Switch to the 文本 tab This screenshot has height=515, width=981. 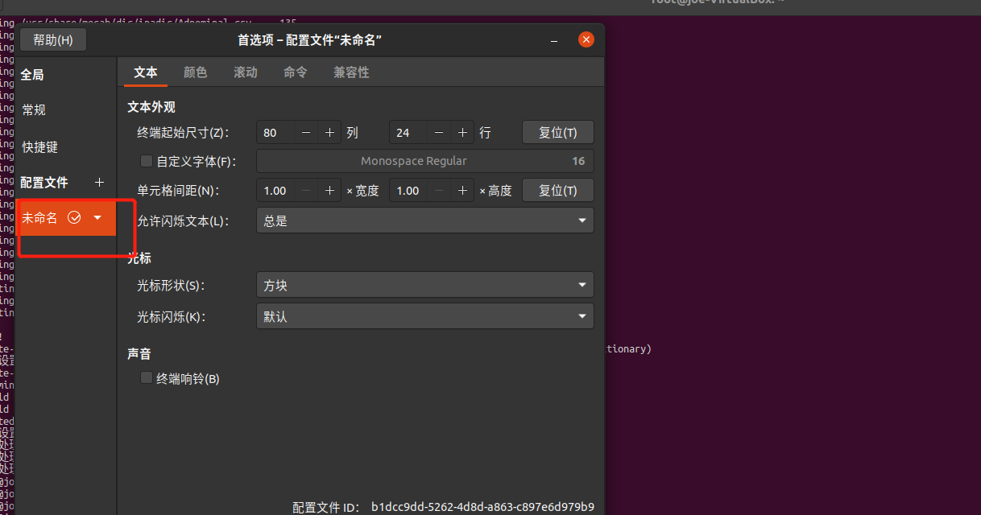[146, 72]
